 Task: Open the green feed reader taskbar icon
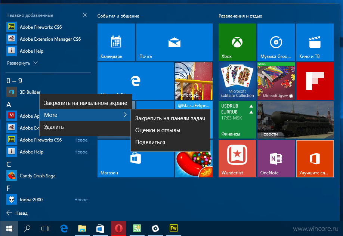coord(137,229)
